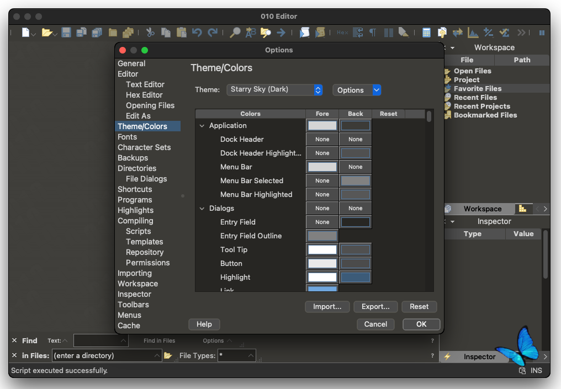Click the Export button
Screen dimensions: 561x389
[375, 306]
